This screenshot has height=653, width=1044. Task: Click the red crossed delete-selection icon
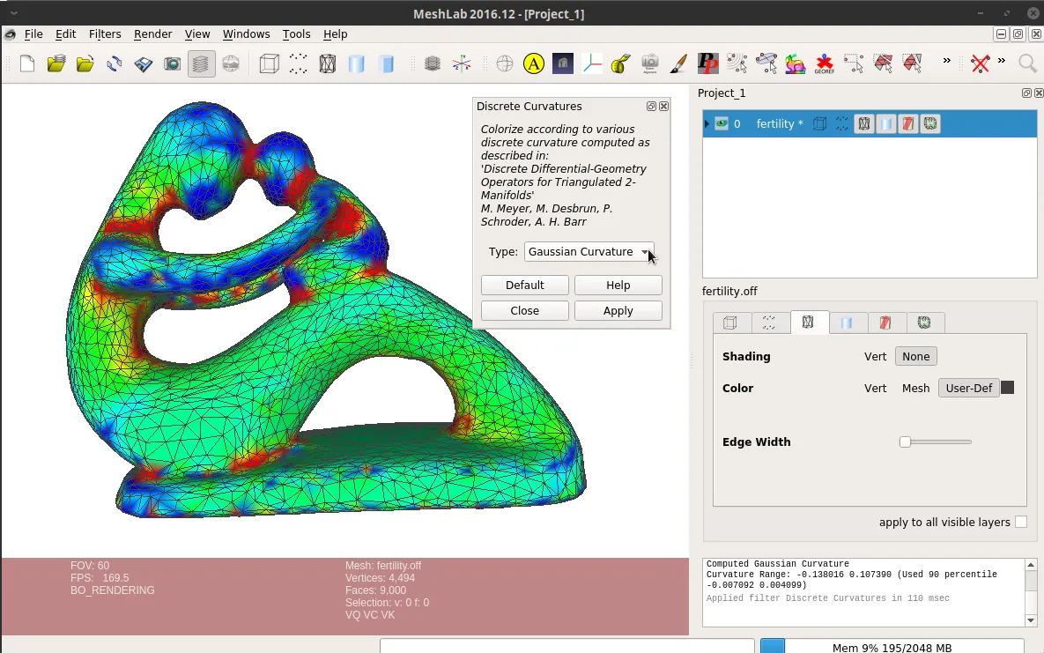(980, 64)
